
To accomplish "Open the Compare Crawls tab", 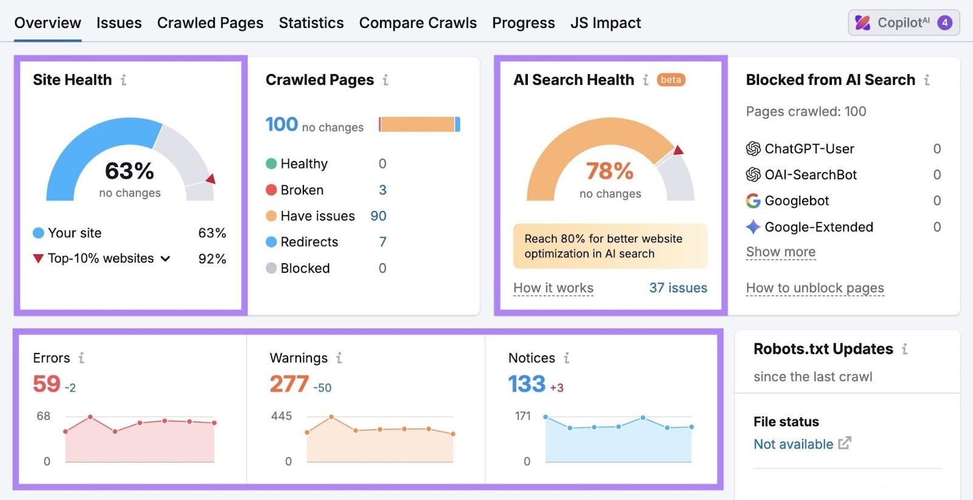I will [x=418, y=22].
